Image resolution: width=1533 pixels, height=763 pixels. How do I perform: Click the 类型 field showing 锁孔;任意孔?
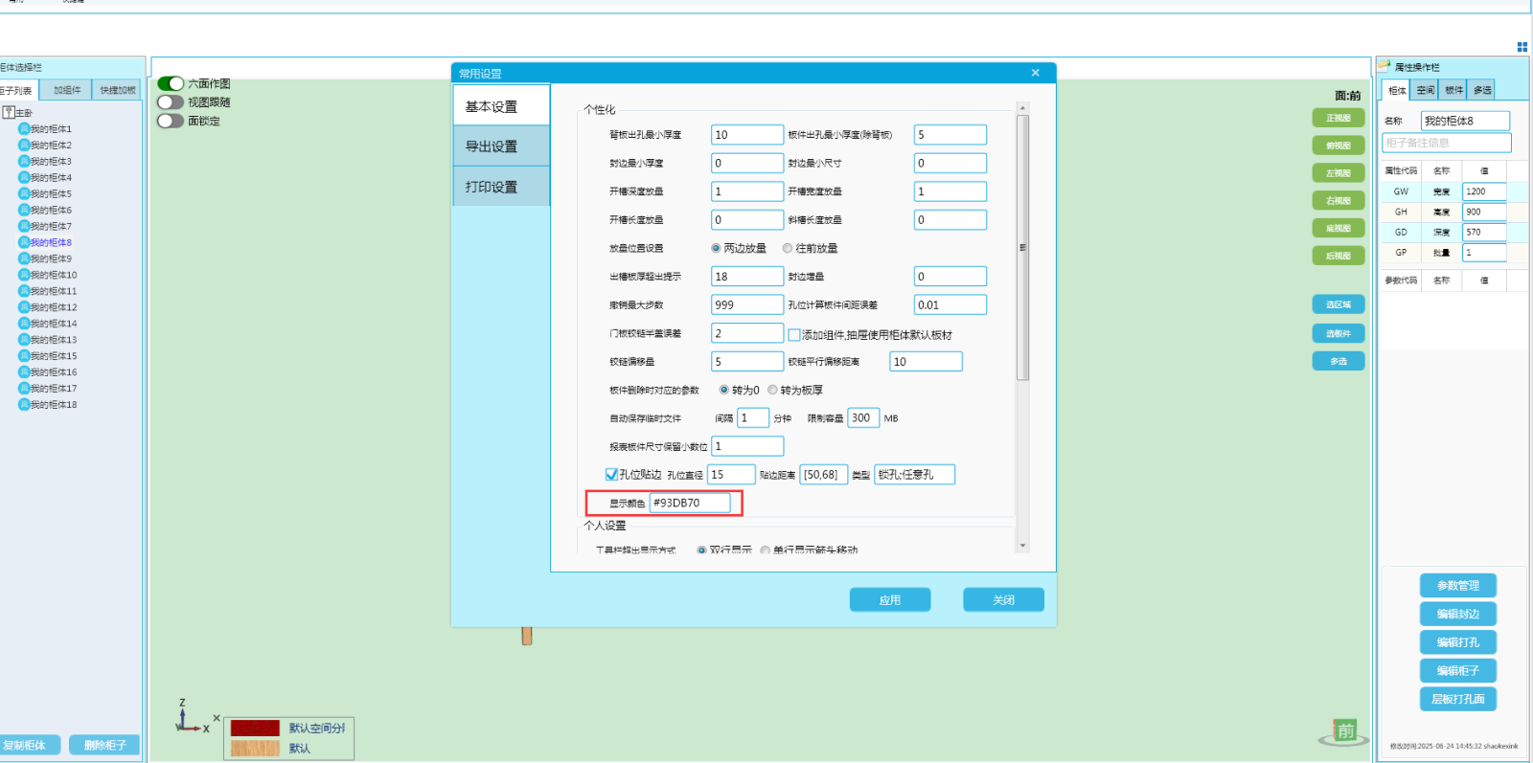point(915,475)
